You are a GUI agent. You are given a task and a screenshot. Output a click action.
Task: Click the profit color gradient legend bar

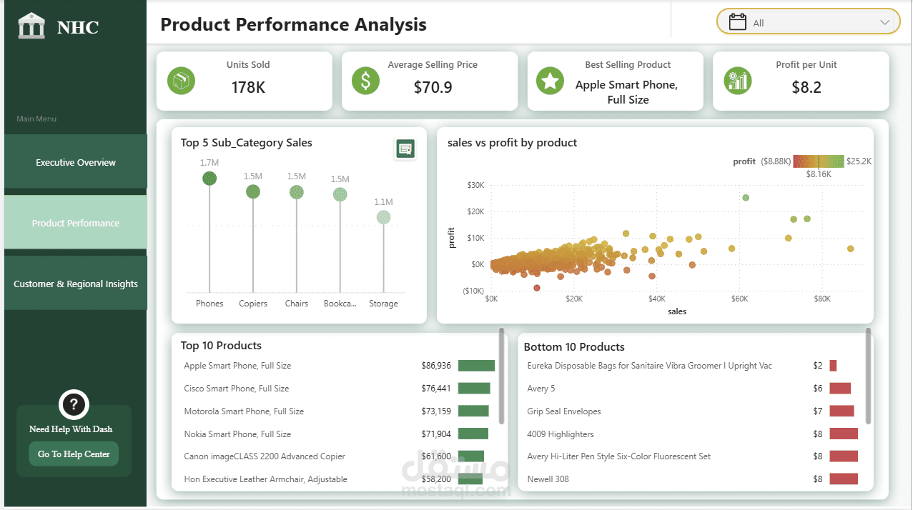[x=819, y=161]
